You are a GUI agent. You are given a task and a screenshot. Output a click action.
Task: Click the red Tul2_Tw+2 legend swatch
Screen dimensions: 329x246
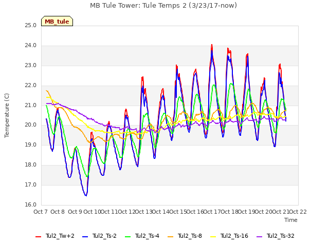point(38,237)
